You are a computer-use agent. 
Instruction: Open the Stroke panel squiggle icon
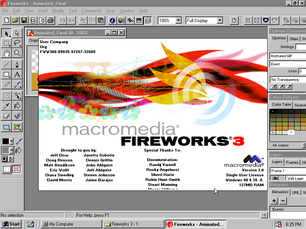[x=130, y=21]
